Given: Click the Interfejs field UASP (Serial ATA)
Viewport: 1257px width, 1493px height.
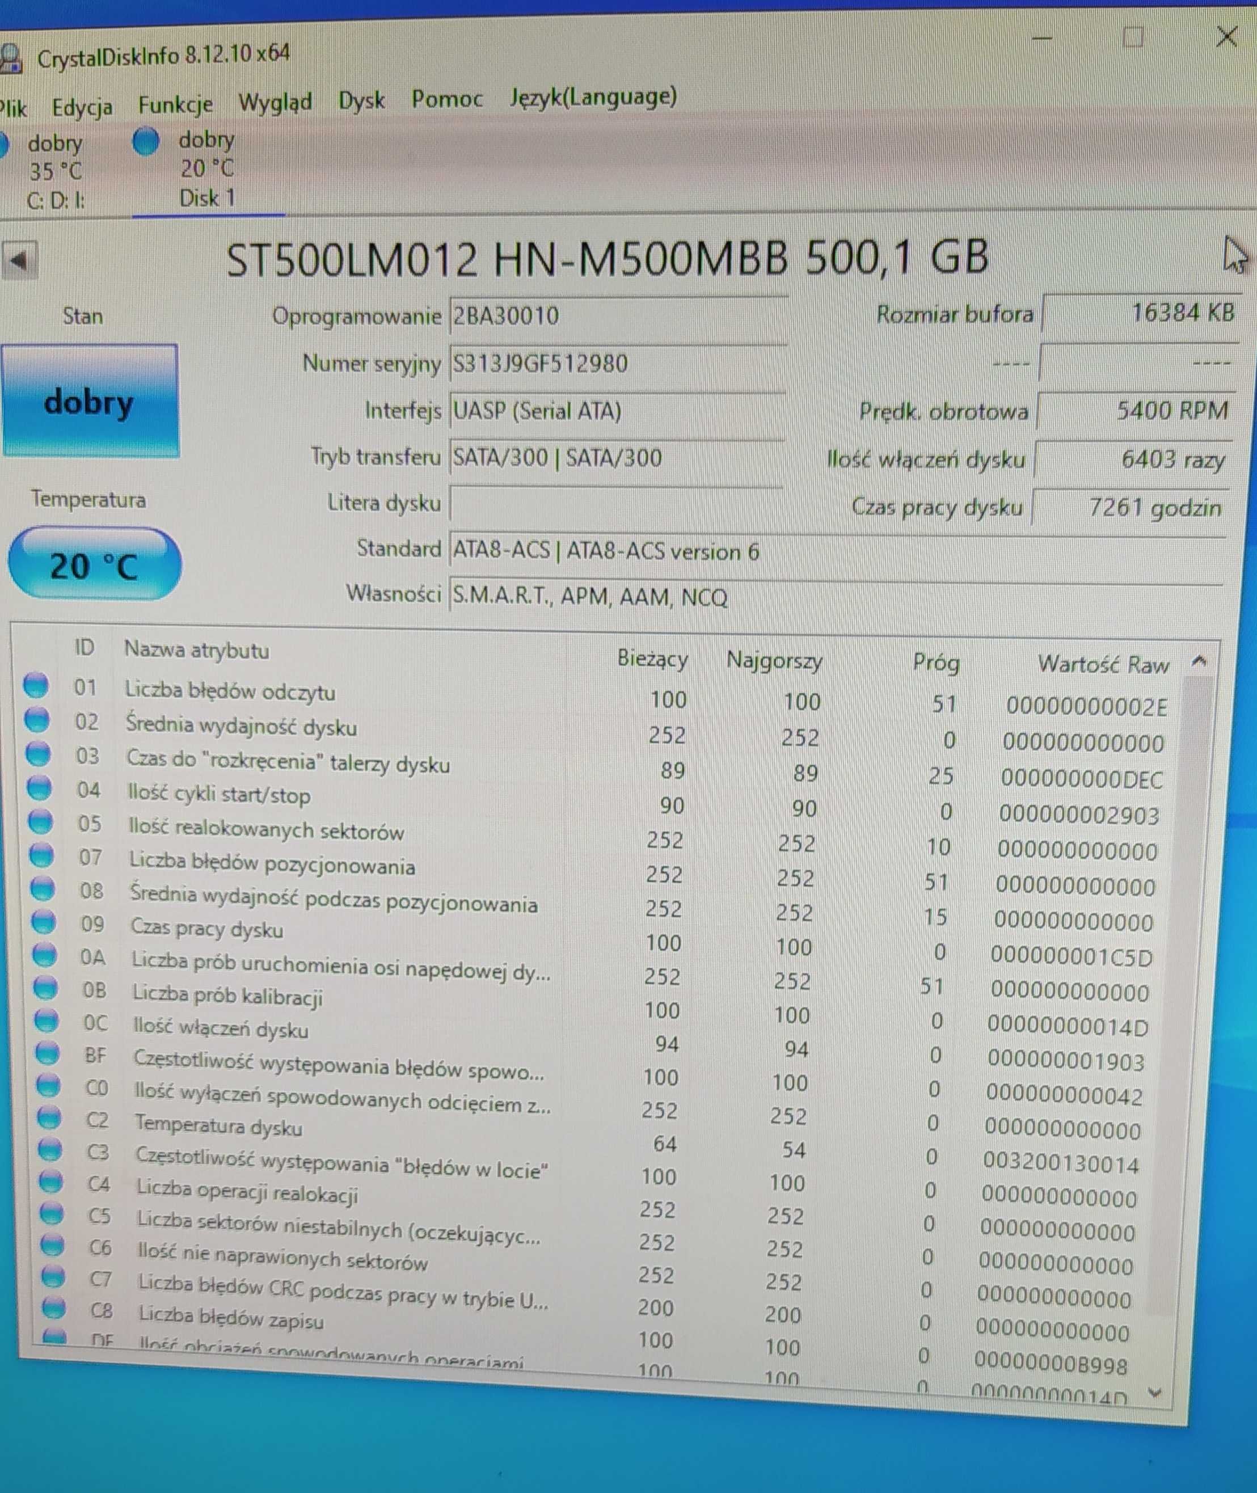Looking at the screenshot, I should coord(617,411).
